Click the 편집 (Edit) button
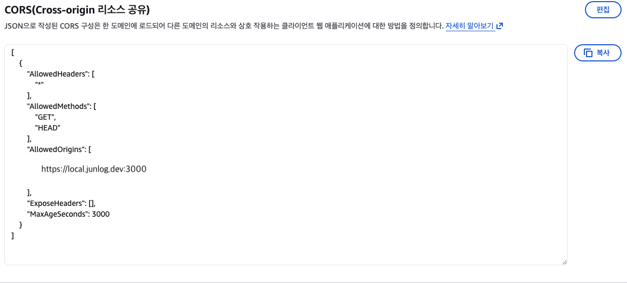This screenshot has width=627, height=283. pos(603,10)
